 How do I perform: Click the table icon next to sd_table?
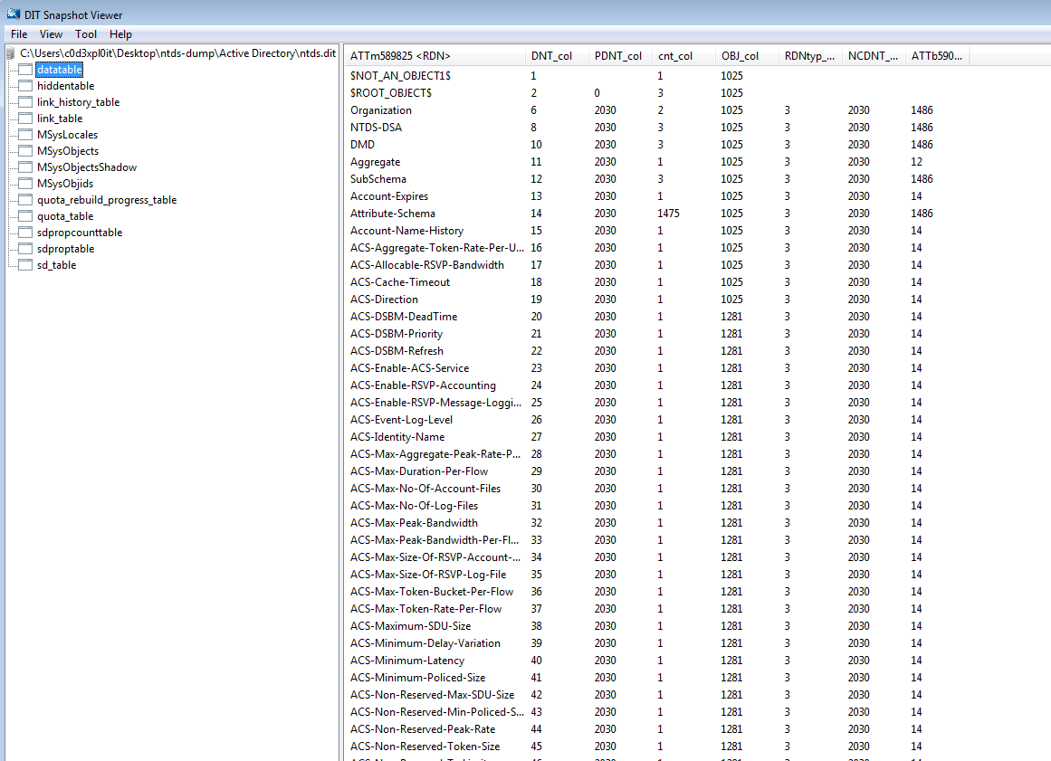pyautogui.click(x=24, y=264)
